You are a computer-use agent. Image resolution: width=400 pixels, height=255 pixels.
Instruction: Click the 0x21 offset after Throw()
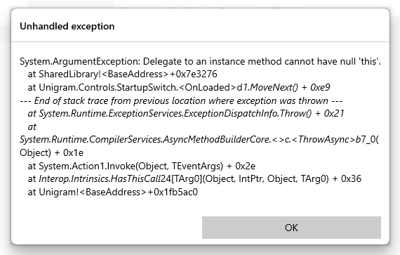pyautogui.click(x=334, y=113)
